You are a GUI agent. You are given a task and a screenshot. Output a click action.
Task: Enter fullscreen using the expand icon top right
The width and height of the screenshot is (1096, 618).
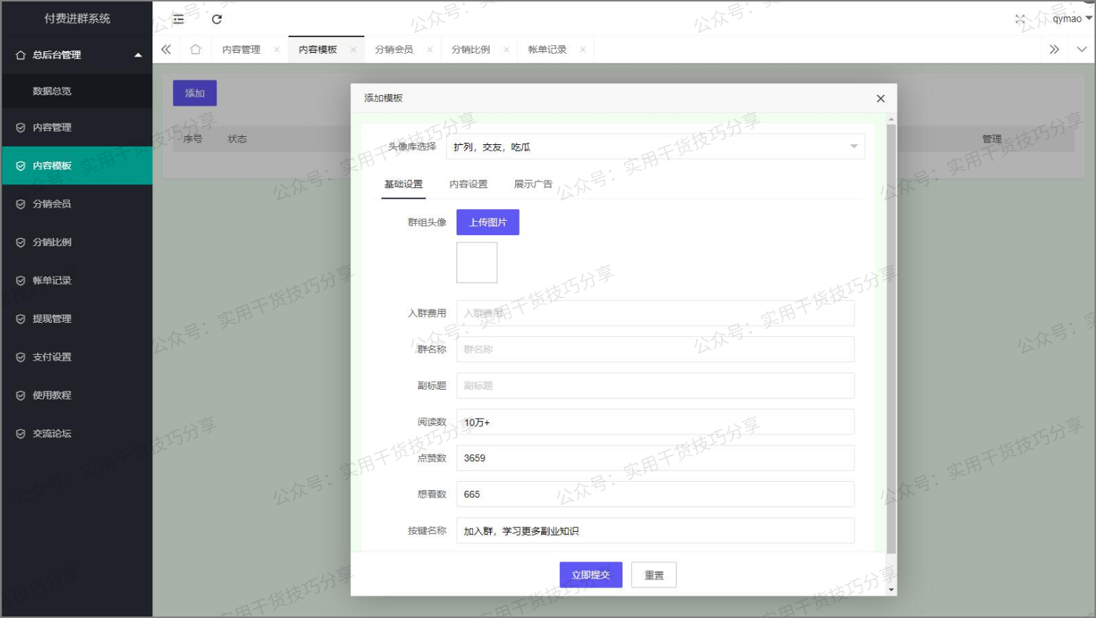(x=1021, y=19)
